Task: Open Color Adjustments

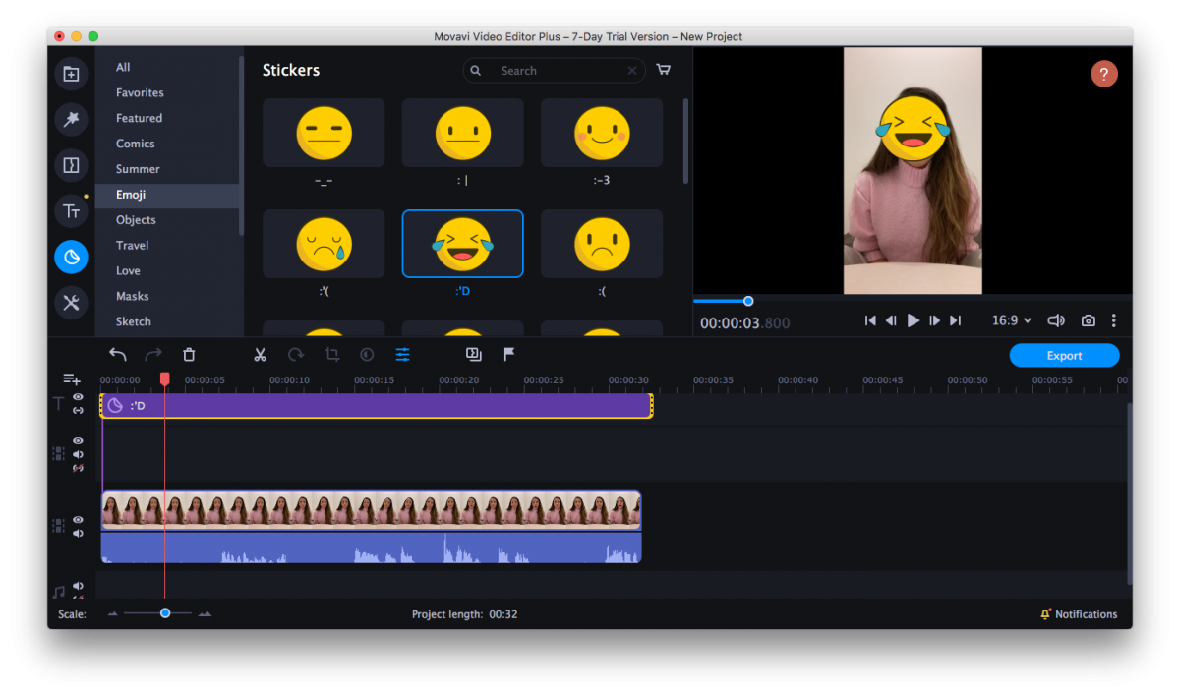Action: tap(367, 354)
